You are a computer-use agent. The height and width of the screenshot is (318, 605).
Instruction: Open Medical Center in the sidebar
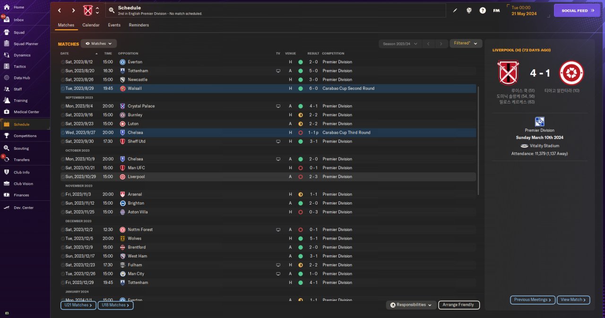[25, 112]
